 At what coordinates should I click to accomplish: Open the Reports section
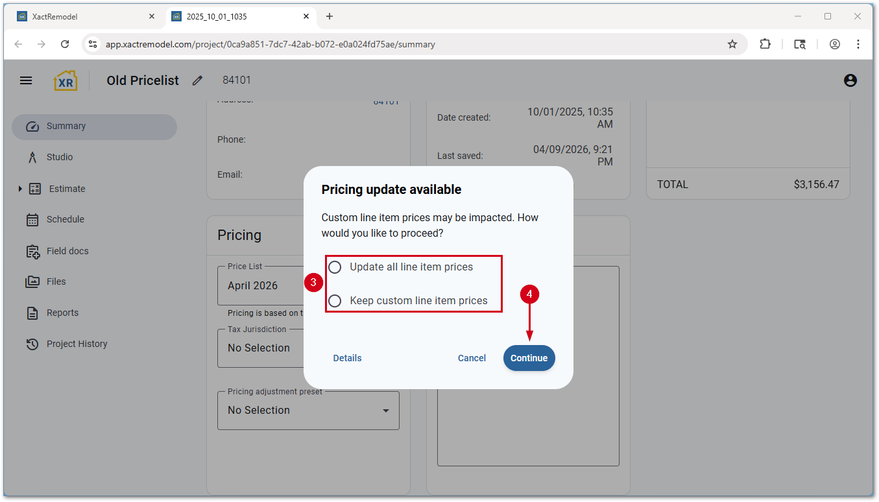61,313
